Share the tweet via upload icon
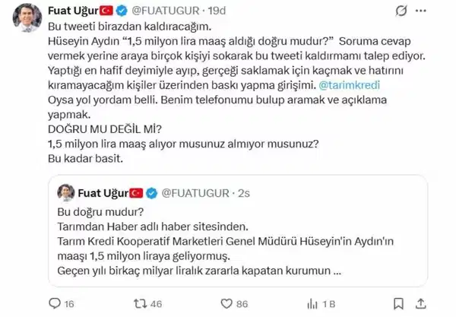Image resolution: width=456 pixels, height=317 pixels. coord(420,303)
